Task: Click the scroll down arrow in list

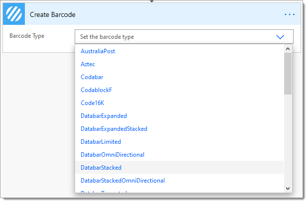Action: (288, 189)
